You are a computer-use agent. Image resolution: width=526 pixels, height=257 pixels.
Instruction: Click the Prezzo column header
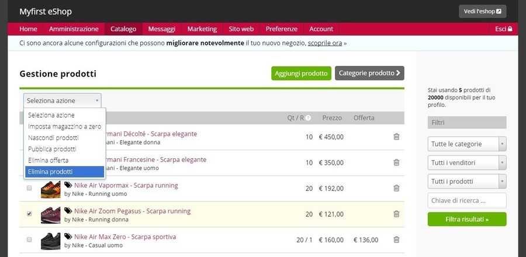coord(332,118)
